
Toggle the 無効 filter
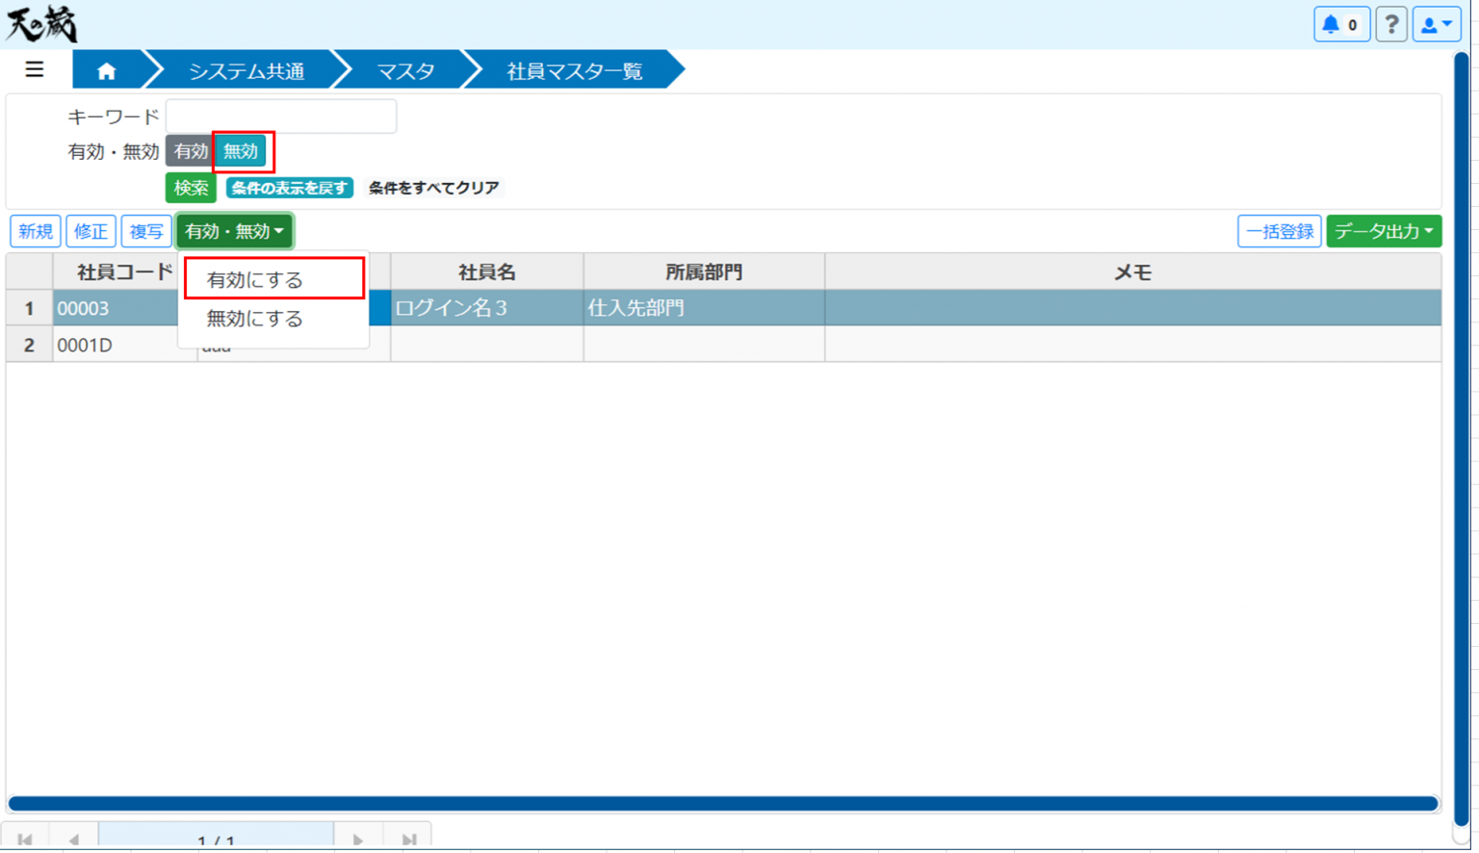[x=241, y=151]
